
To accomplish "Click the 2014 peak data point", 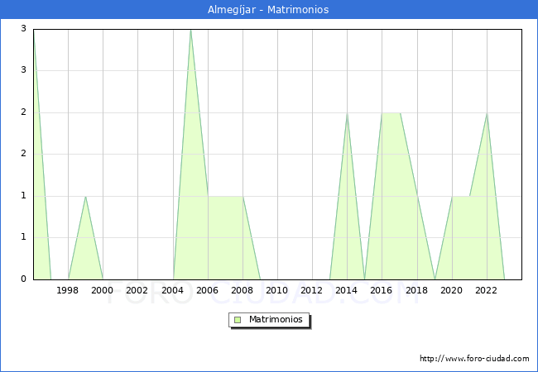I will (x=347, y=113).
